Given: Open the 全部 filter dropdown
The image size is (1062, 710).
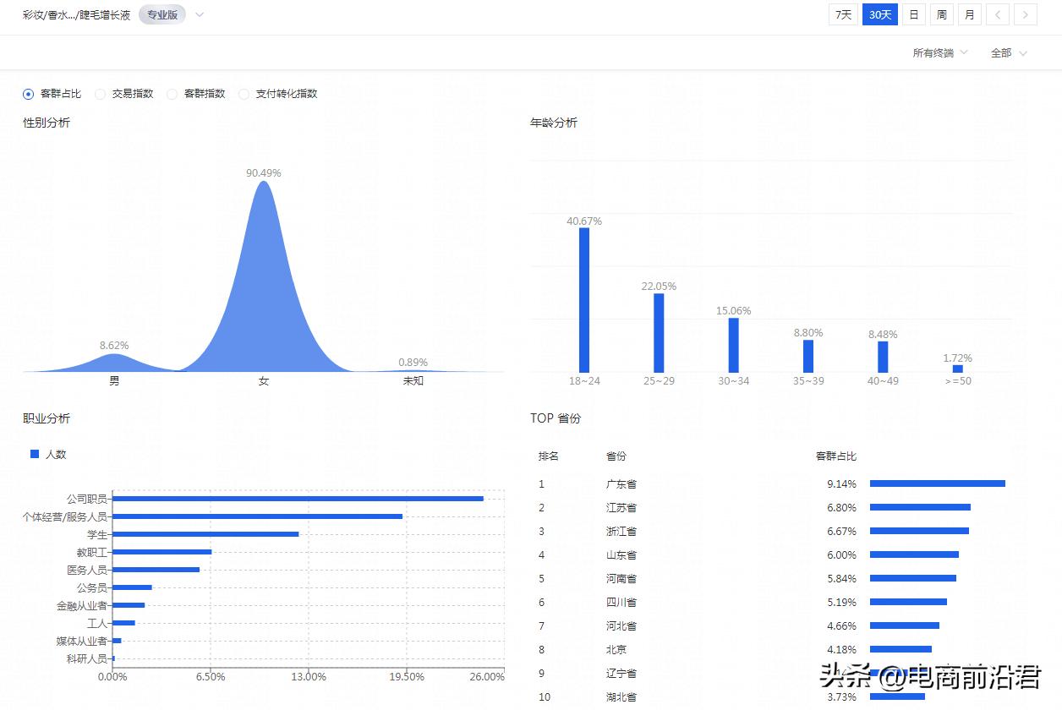Looking at the screenshot, I should pyautogui.click(x=1008, y=53).
